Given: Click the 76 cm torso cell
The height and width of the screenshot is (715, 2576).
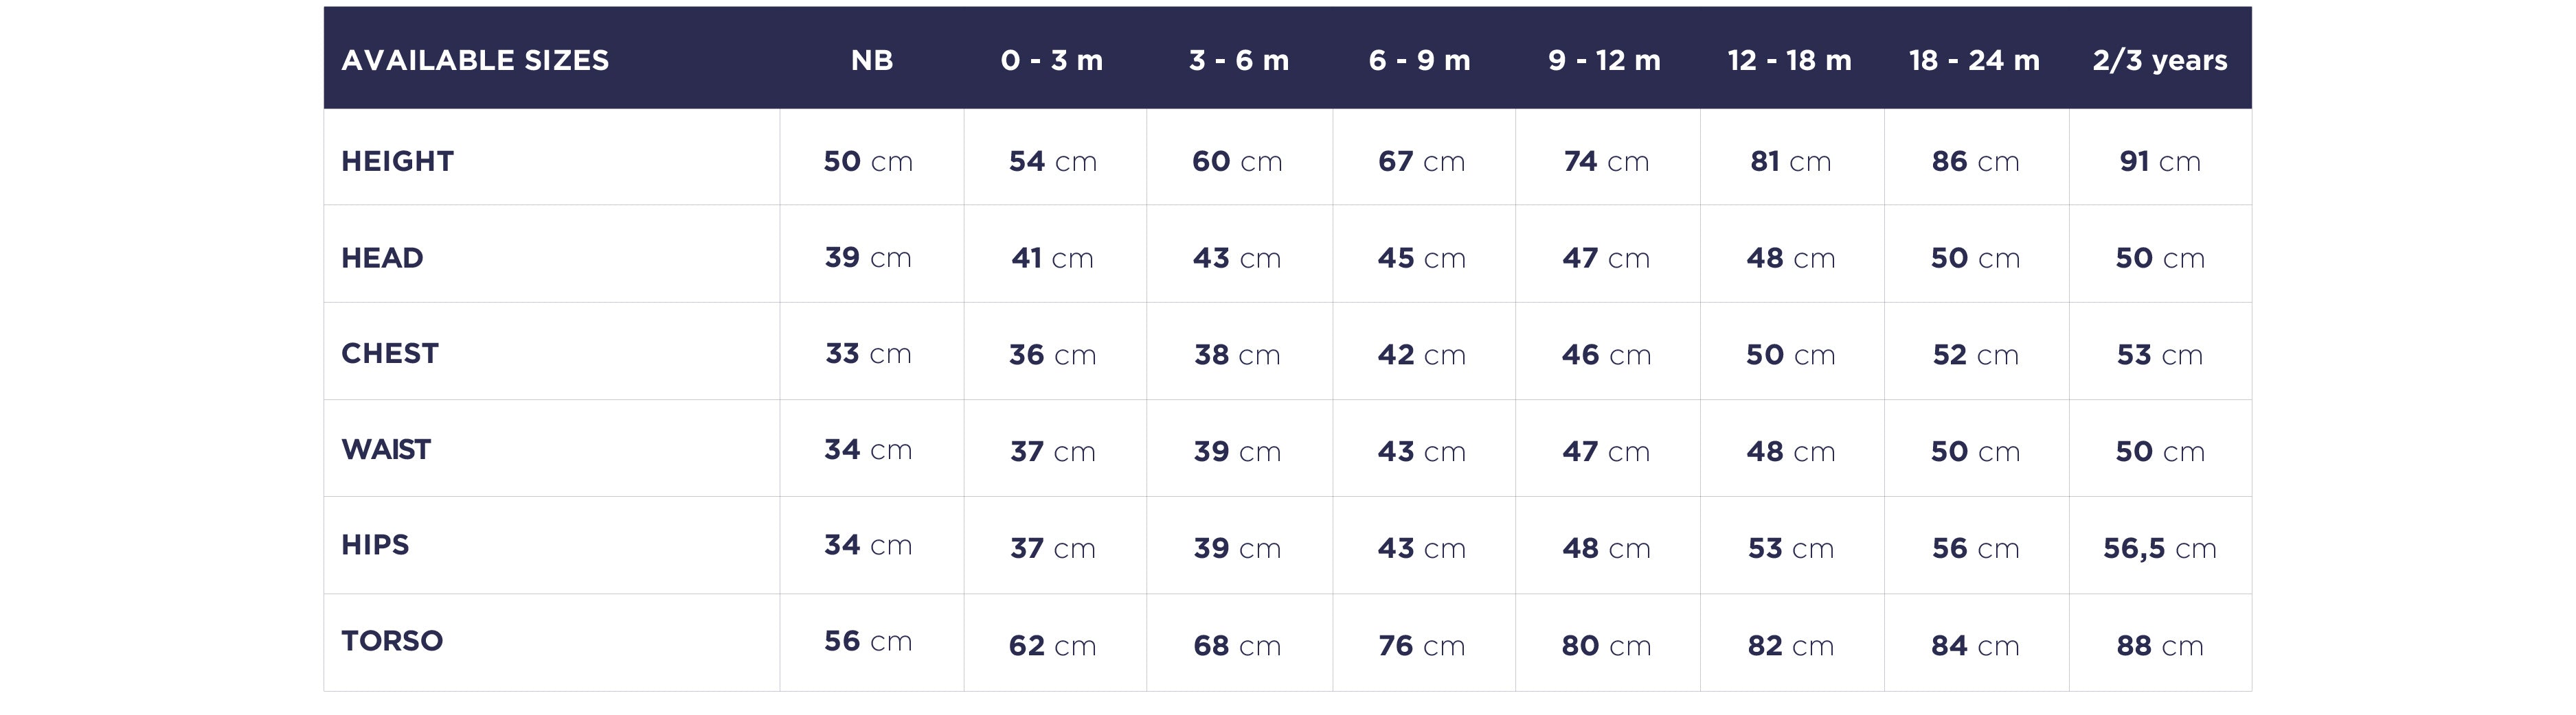Looking at the screenshot, I should point(1421,646).
